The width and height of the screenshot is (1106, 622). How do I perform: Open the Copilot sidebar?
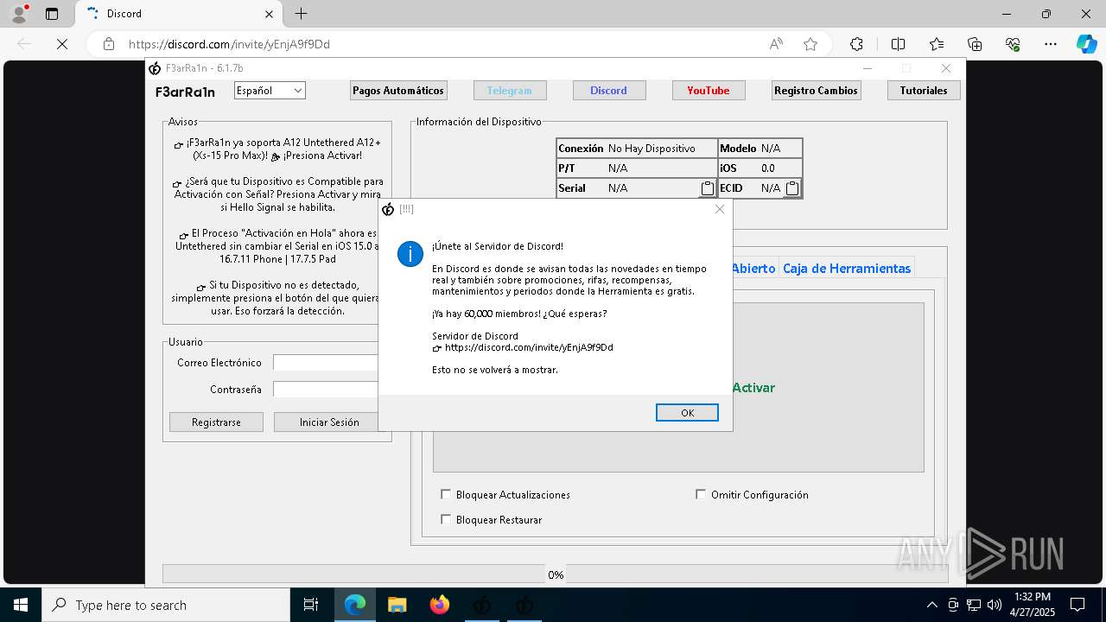click(1086, 44)
